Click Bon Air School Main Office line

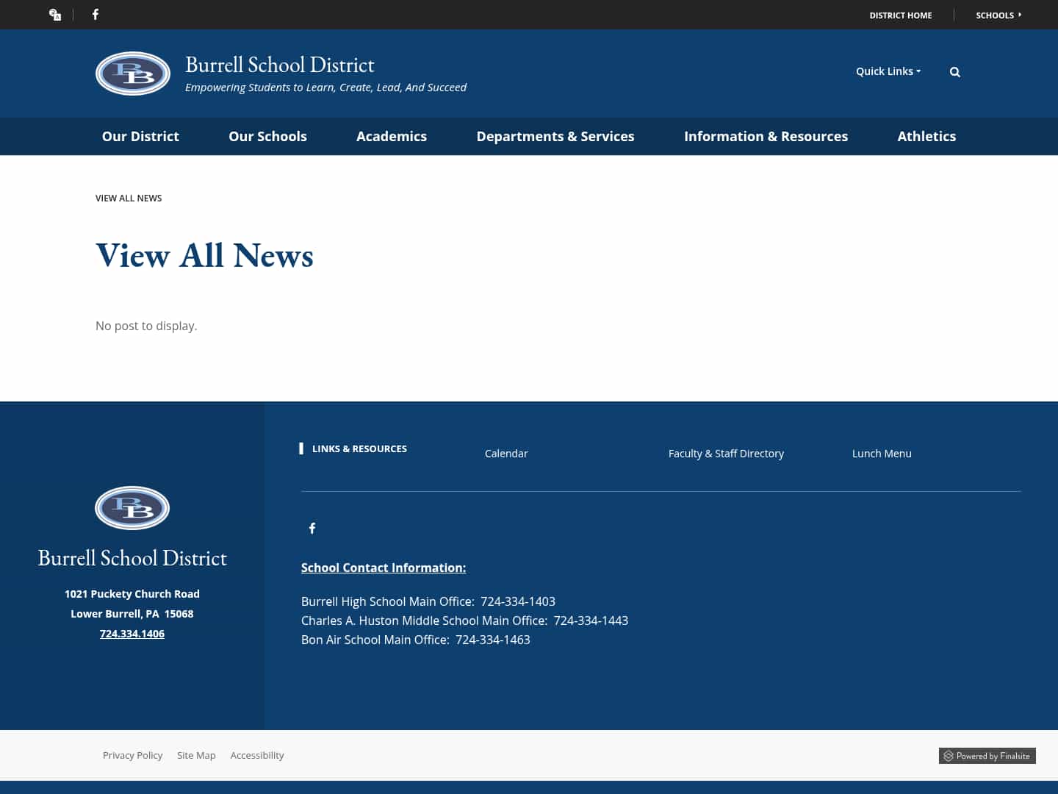(416, 640)
